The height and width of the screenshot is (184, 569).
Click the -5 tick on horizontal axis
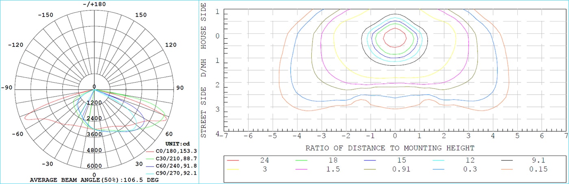(272, 135)
